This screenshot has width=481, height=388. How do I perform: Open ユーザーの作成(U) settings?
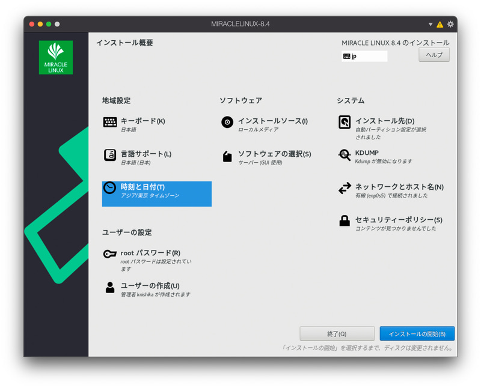click(x=150, y=286)
